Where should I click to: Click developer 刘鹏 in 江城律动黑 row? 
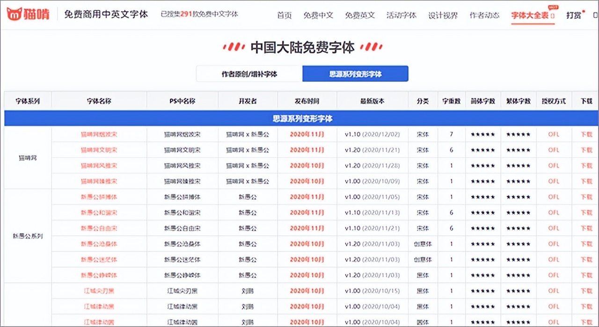[248, 306]
